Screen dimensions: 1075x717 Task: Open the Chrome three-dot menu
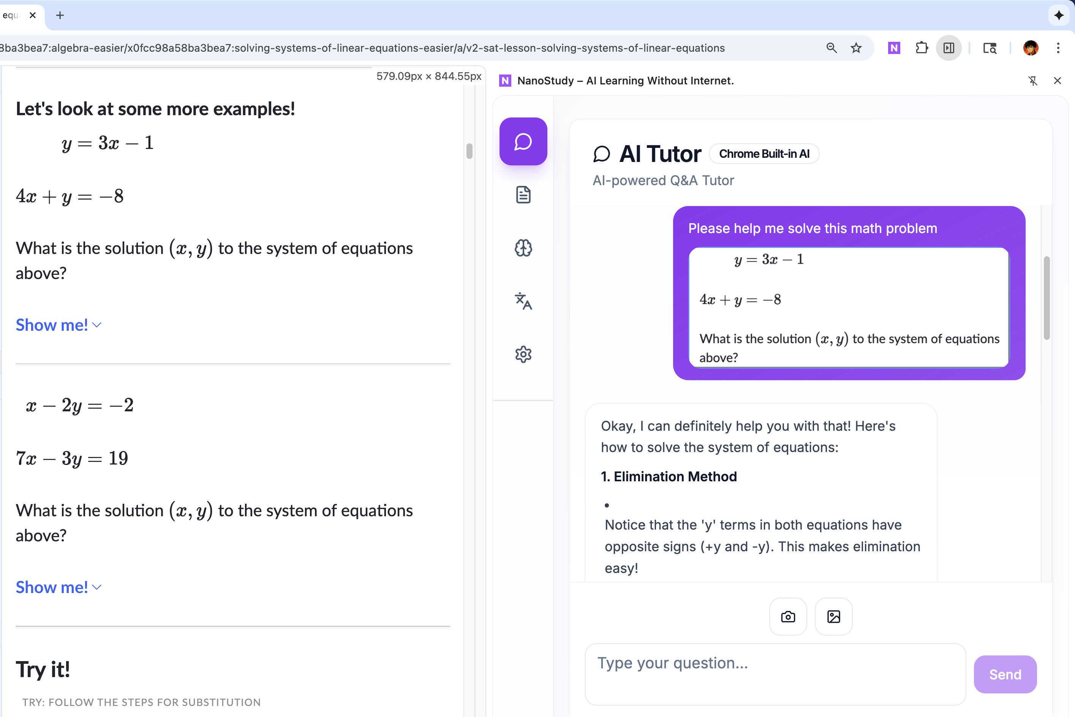coord(1058,48)
